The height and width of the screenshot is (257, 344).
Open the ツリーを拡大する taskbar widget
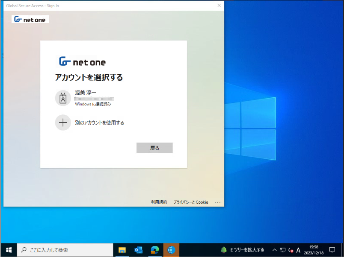pos(243,250)
